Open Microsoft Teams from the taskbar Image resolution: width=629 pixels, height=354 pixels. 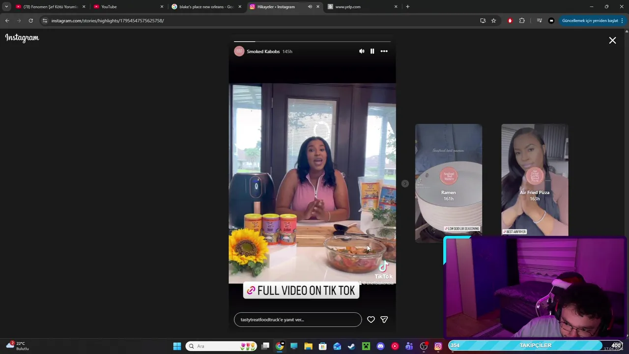tap(409, 346)
